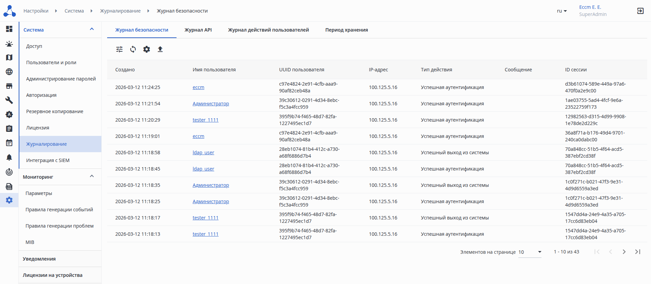The width and height of the screenshot is (651, 284).
Task: Switch to Журнал API tab
Action: 198,30
